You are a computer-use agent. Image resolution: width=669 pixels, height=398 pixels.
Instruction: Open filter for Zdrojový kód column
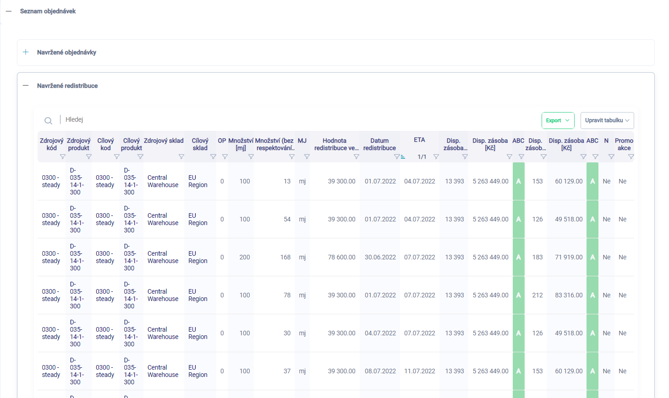coord(63,157)
